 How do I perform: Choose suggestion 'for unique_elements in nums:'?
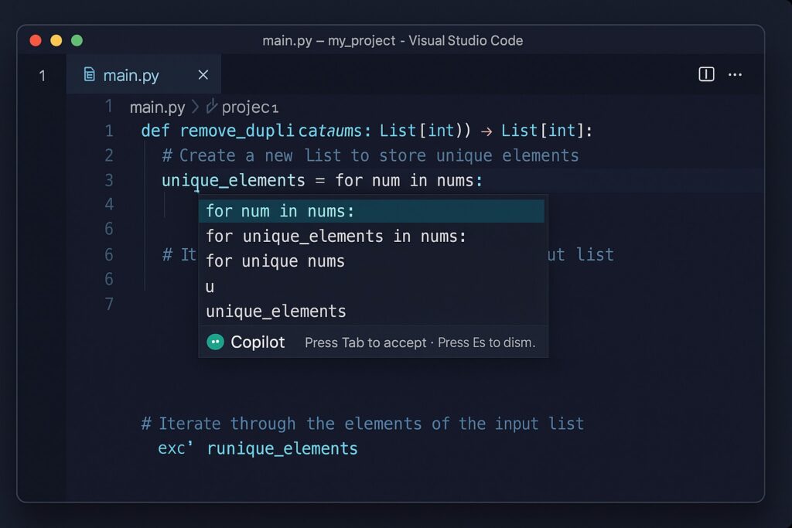click(x=371, y=237)
